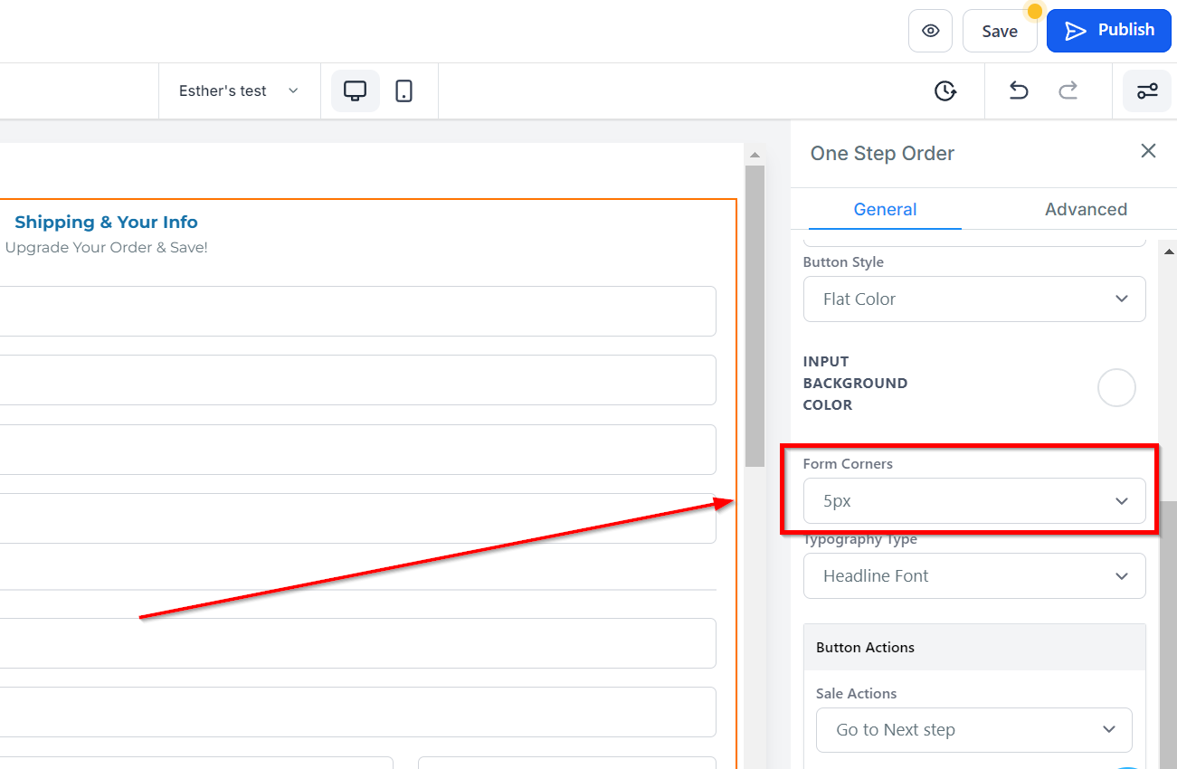Select the Shipping & Your Info heading
Image resolution: width=1177 pixels, height=769 pixels.
[x=106, y=222]
